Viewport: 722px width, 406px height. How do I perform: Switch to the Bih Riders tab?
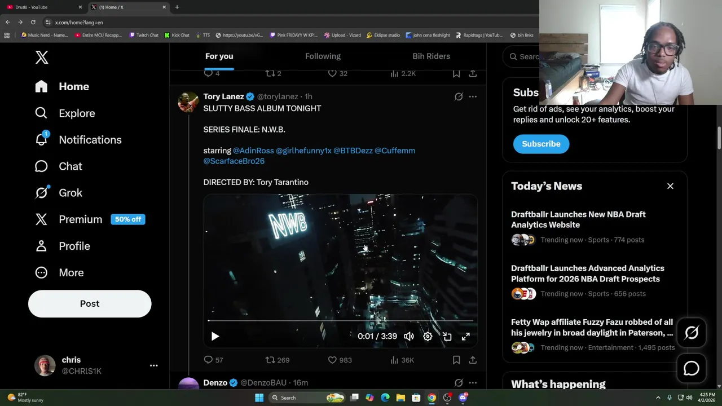(431, 56)
